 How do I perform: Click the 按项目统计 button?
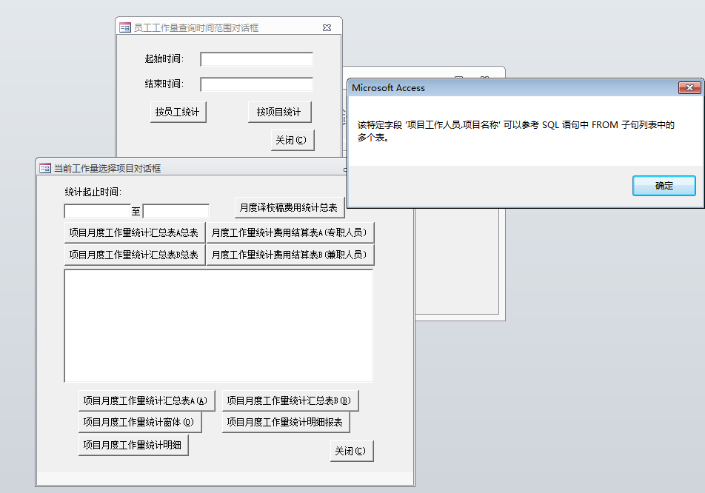point(279,112)
